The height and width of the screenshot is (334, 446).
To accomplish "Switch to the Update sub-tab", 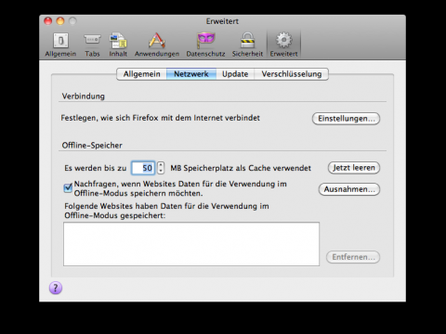I will tap(235, 74).
